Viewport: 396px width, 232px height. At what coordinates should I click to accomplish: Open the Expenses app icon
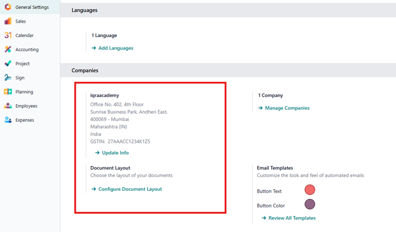coord(7,120)
